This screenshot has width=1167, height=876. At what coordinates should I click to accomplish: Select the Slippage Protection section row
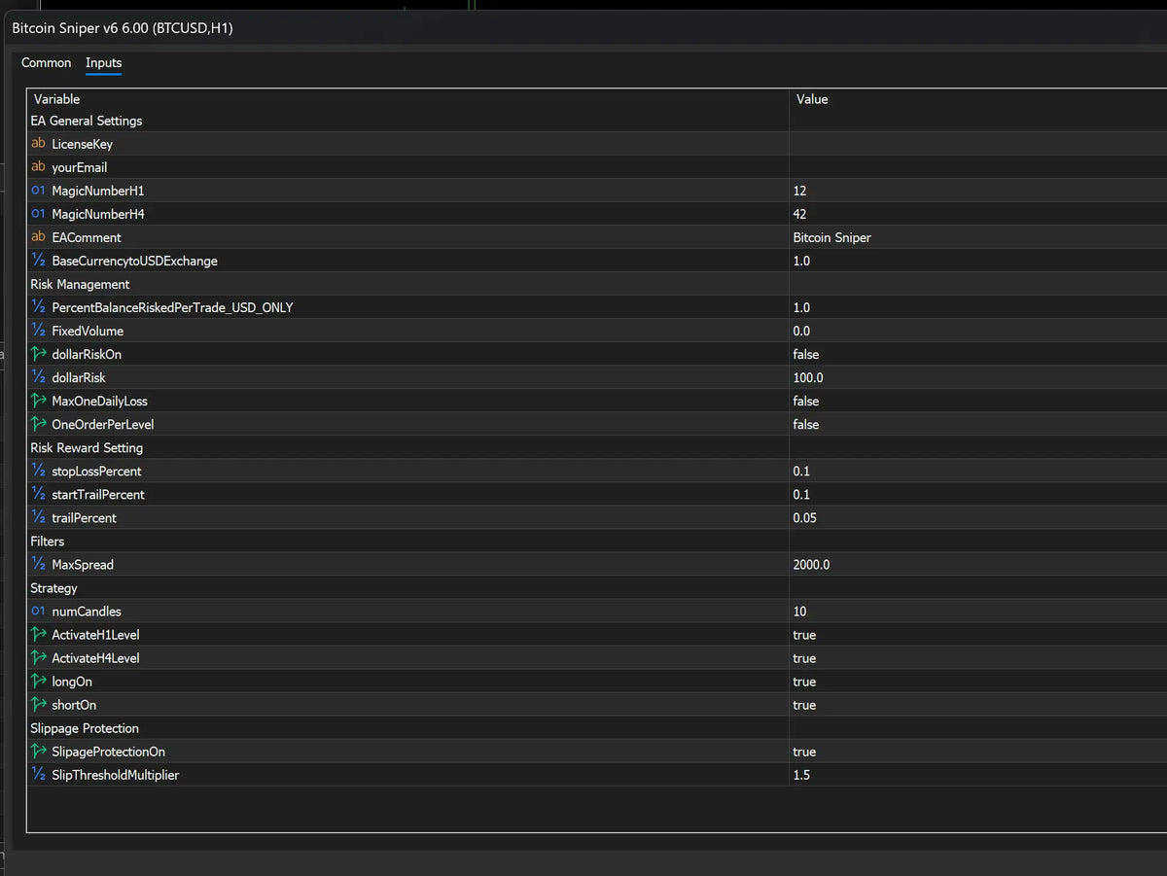tap(596, 728)
